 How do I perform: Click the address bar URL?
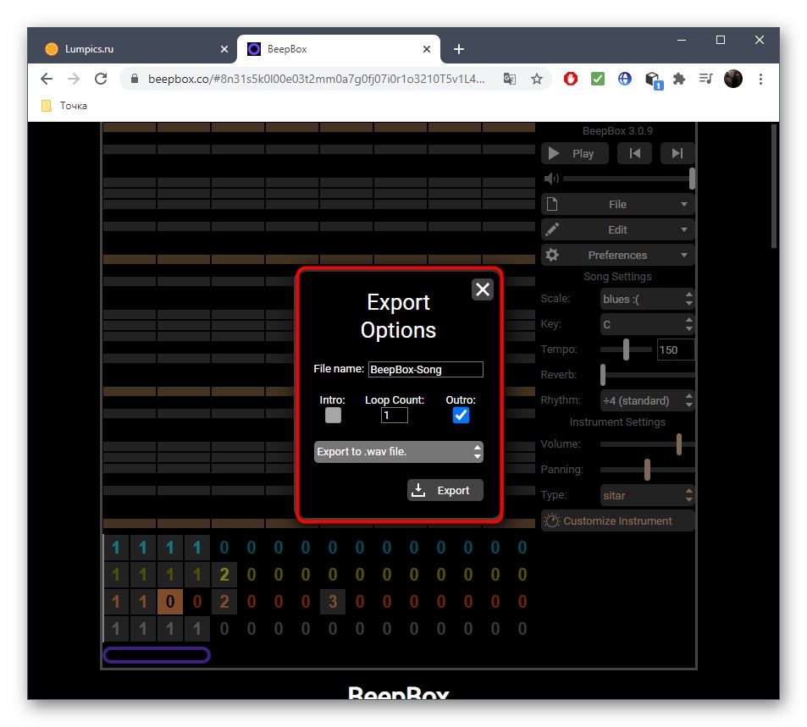pyautogui.click(x=316, y=79)
